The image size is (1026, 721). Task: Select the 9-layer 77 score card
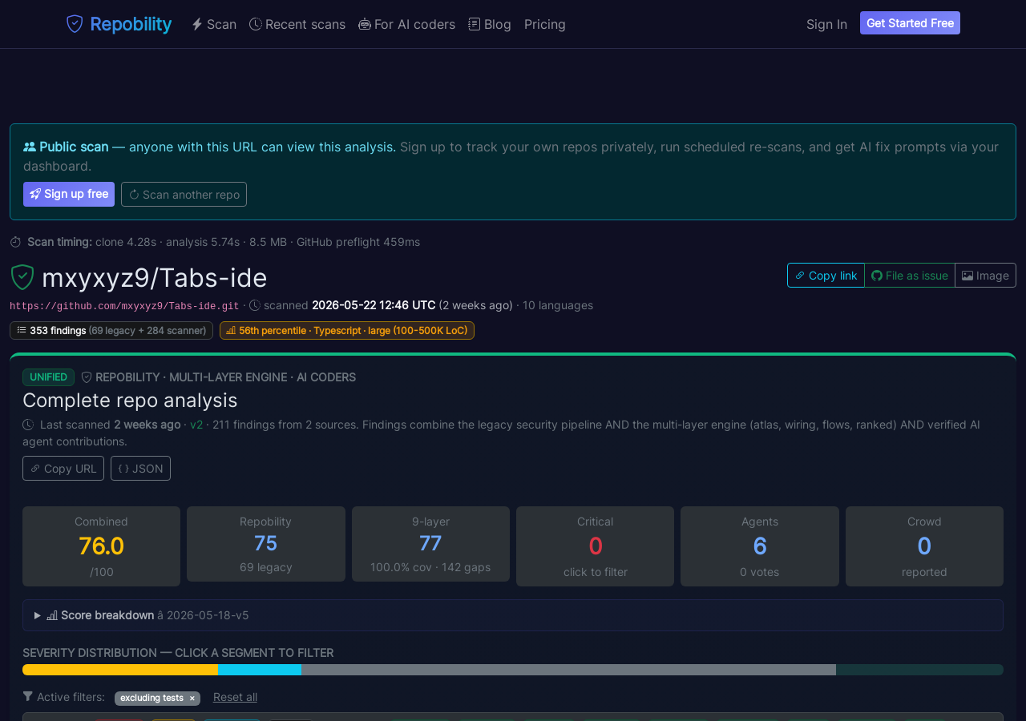[x=430, y=544]
